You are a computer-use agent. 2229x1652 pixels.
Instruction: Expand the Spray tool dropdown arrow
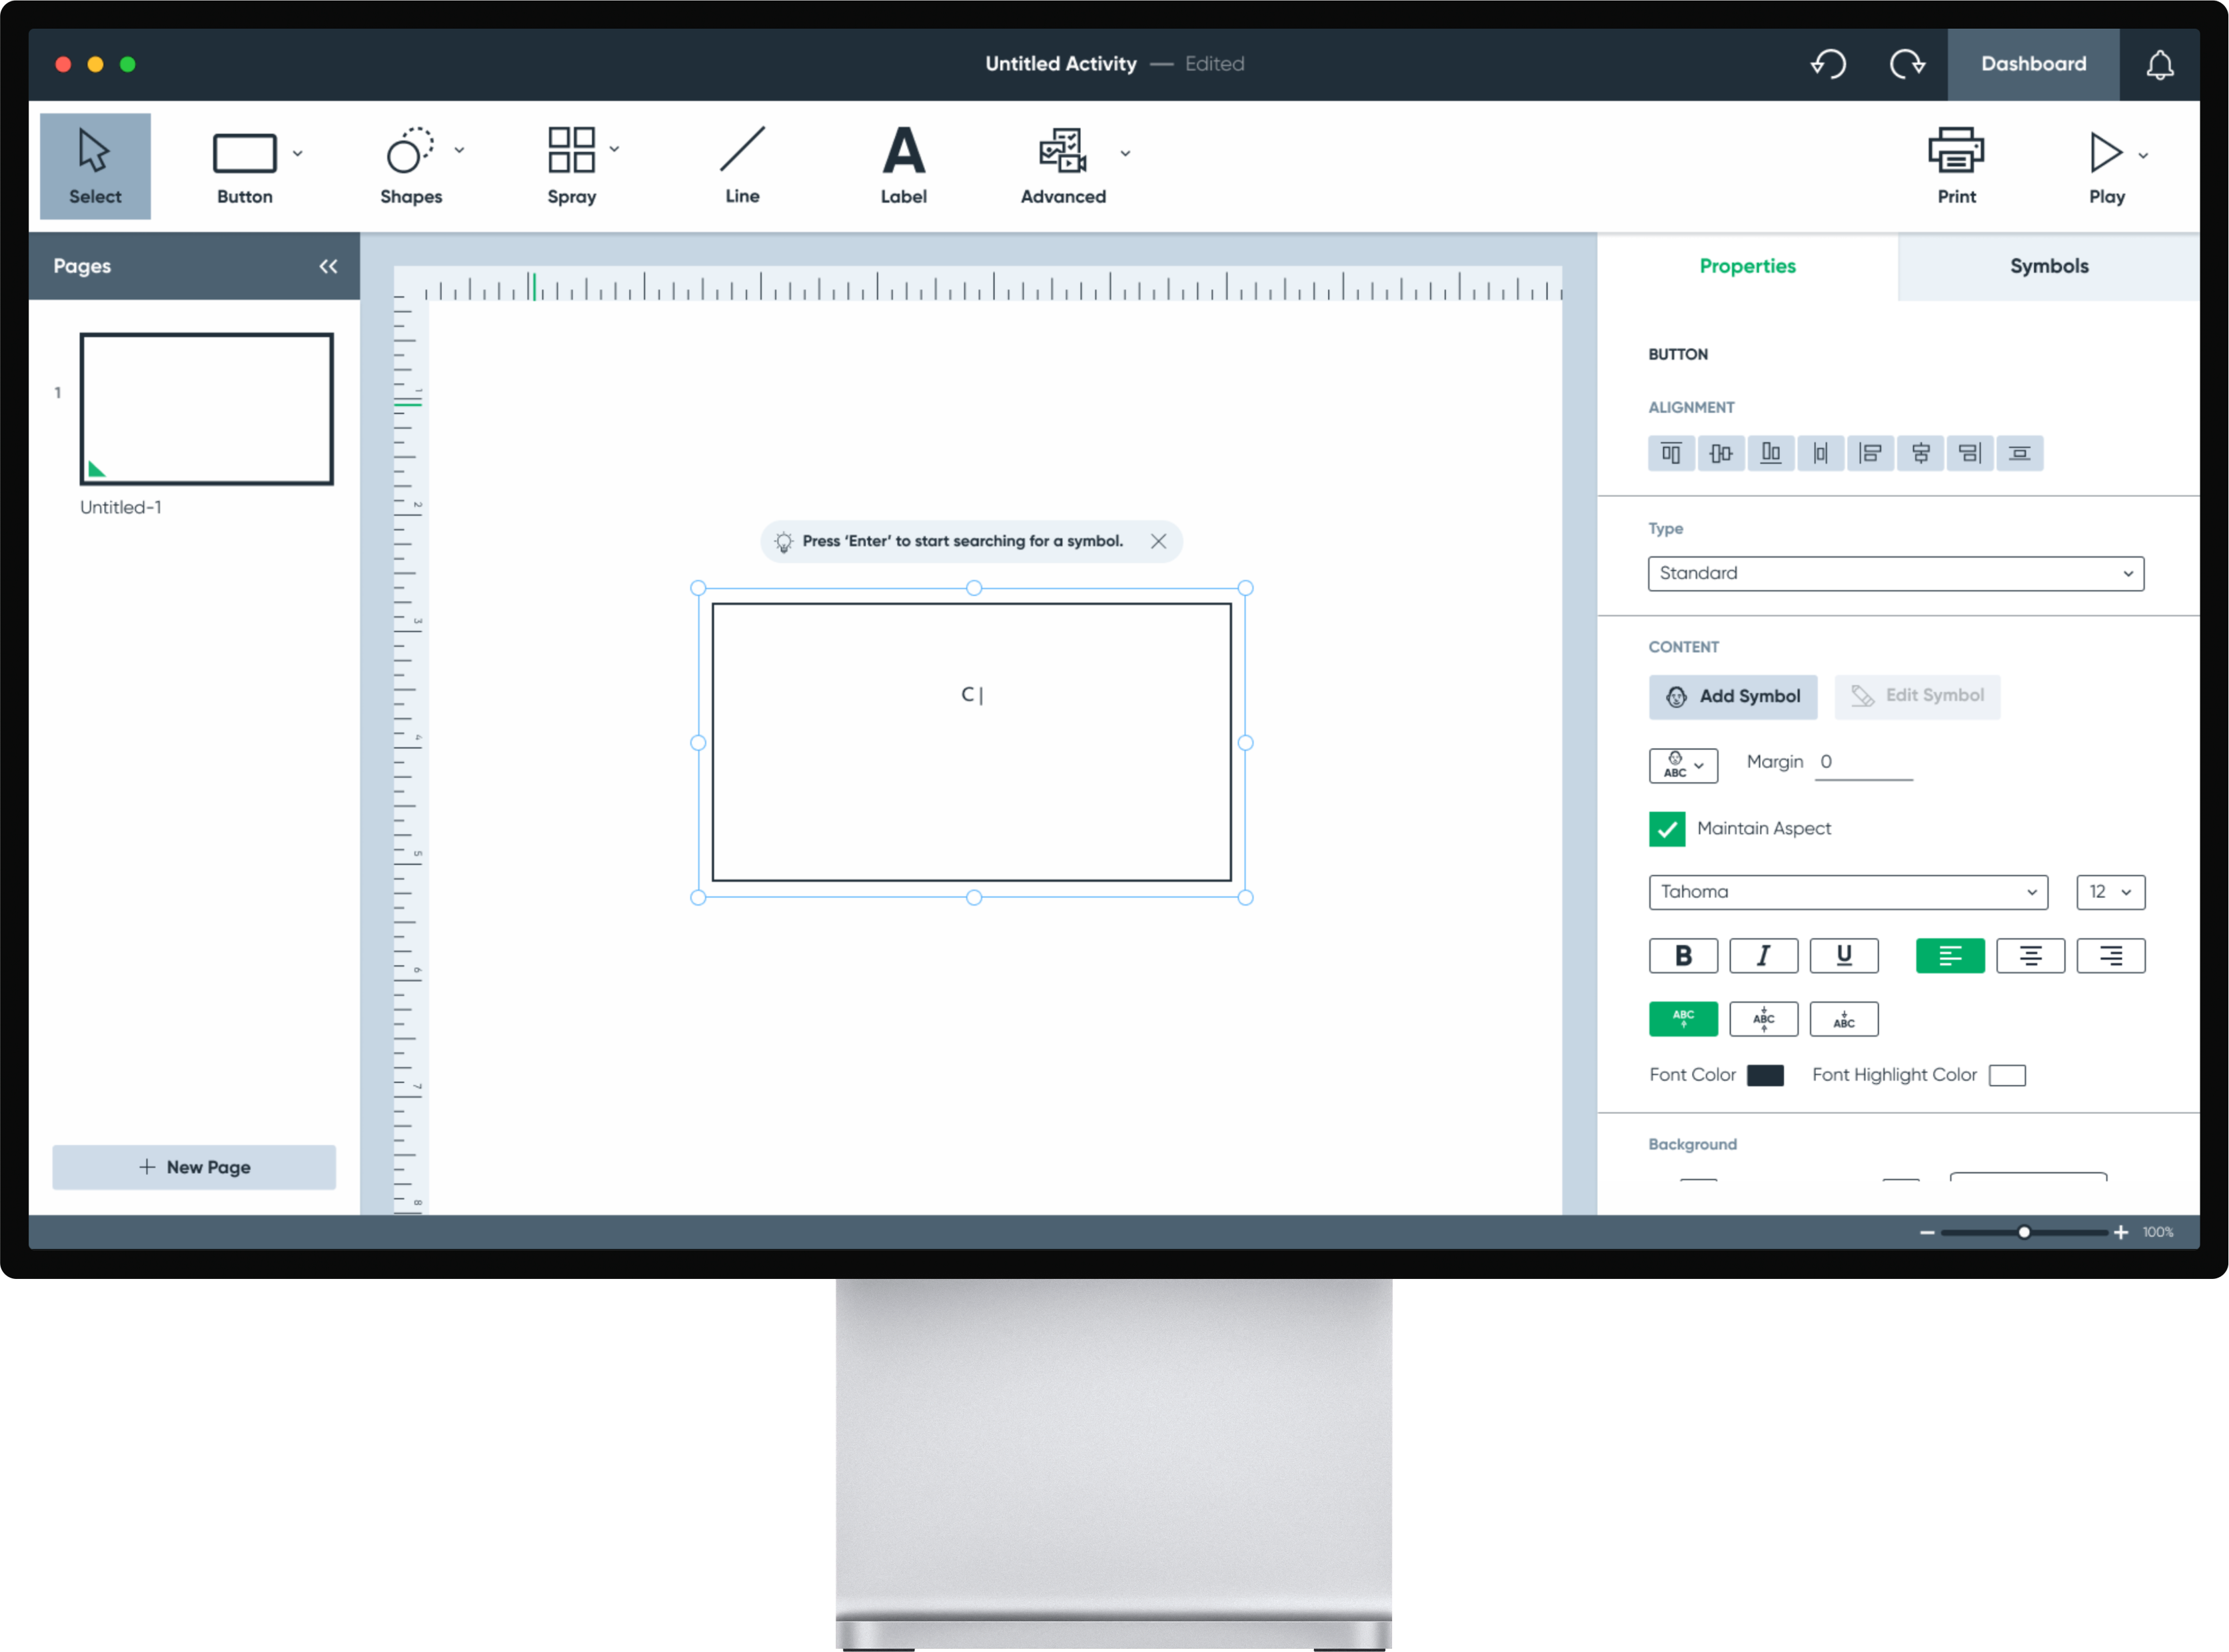[614, 149]
